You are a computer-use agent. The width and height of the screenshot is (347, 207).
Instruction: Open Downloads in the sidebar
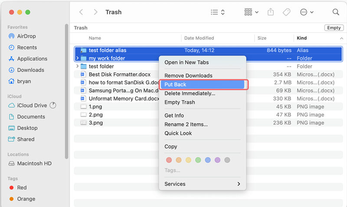click(30, 70)
